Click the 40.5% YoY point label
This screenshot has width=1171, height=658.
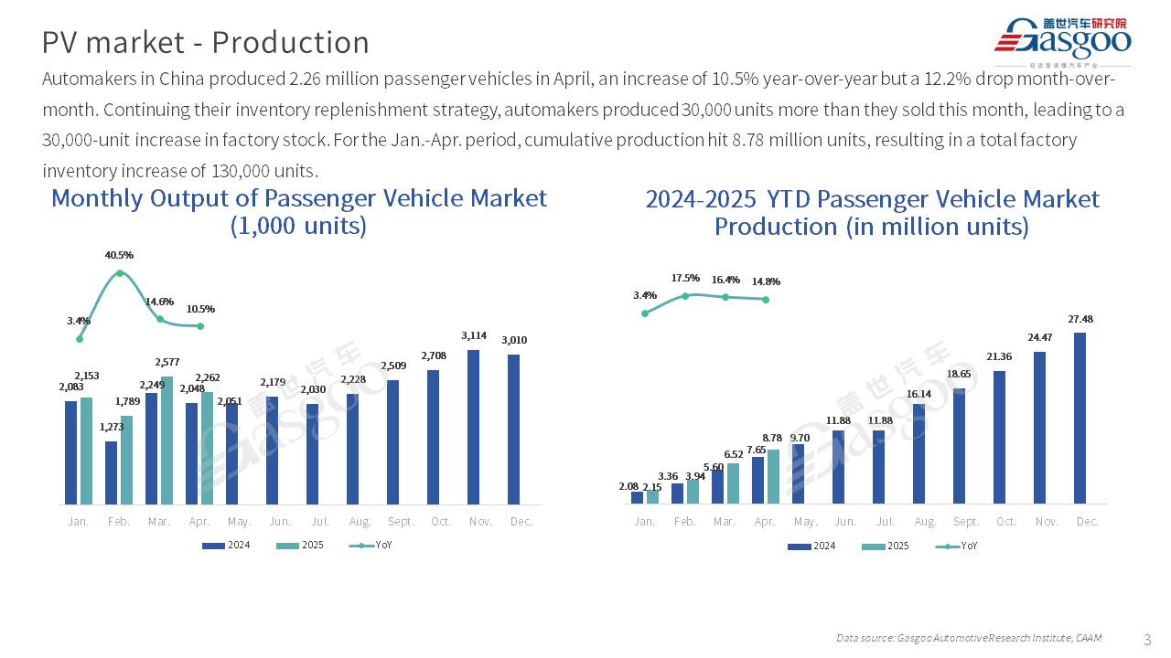(x=119, y=255)
